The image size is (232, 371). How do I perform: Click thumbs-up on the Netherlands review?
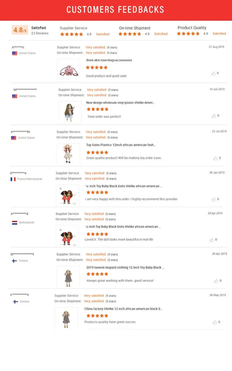tap(212, 240)
